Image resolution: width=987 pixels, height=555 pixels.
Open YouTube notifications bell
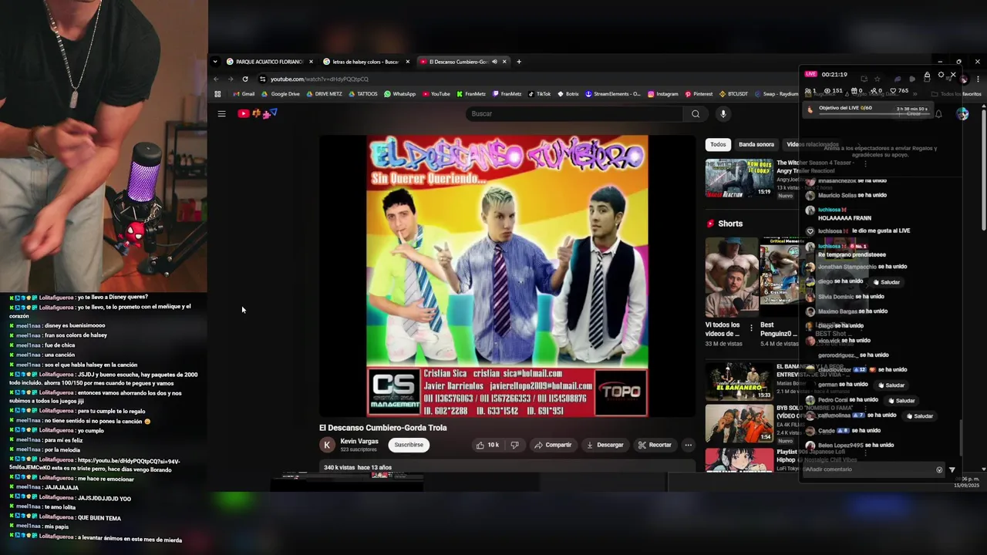(x=938, y=114)
